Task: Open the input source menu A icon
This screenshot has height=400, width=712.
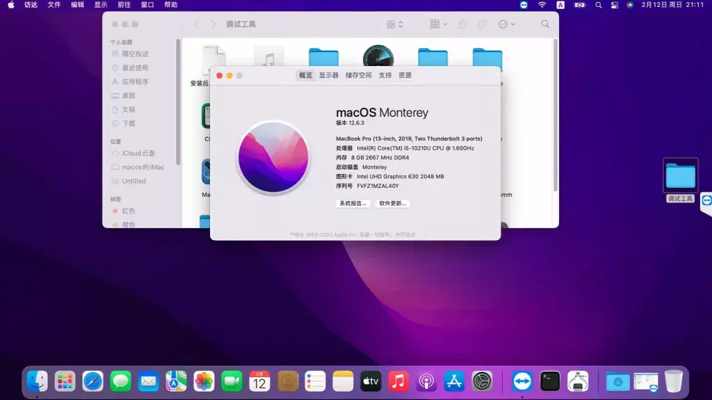Action: pyautogui.click(x=560, y=5)
